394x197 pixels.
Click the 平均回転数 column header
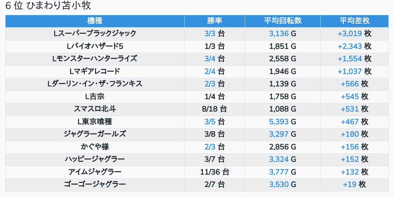pyautogui.click(x=282, y=21)
